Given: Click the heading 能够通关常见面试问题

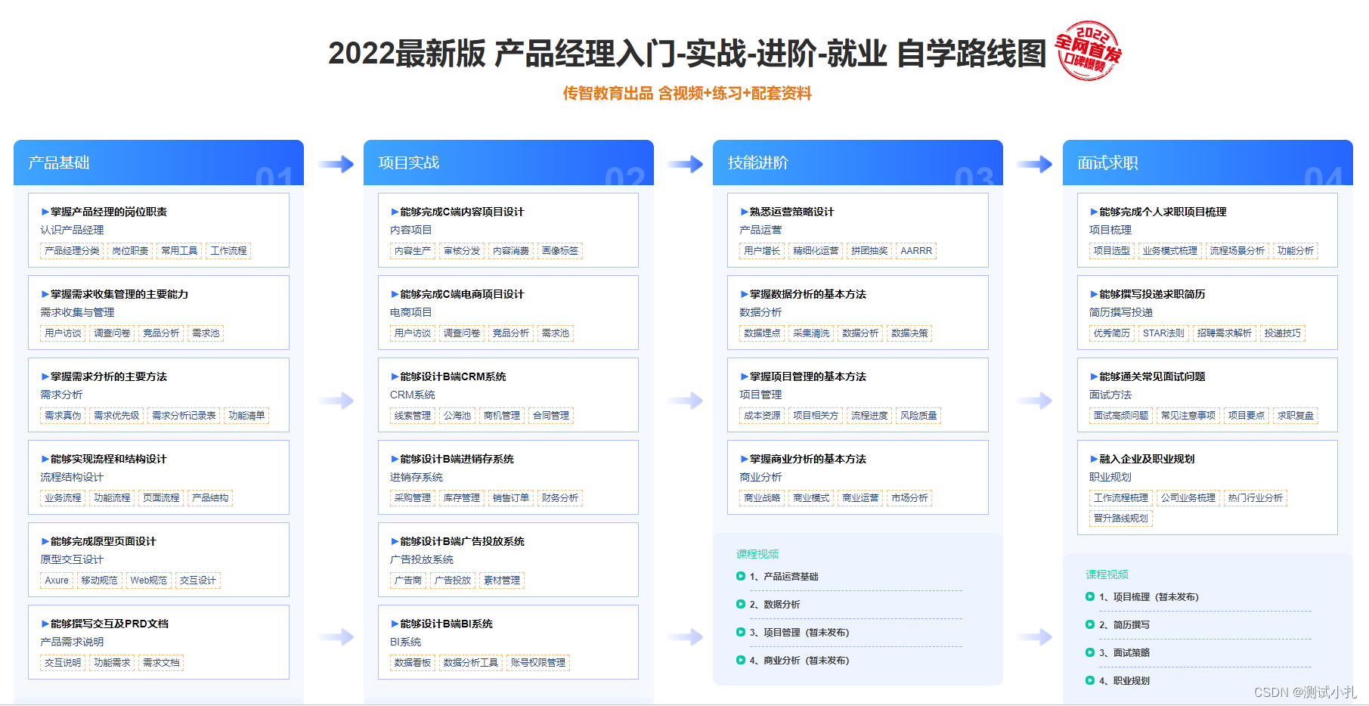Looking at the screenshot, I should coord(1152,376).
